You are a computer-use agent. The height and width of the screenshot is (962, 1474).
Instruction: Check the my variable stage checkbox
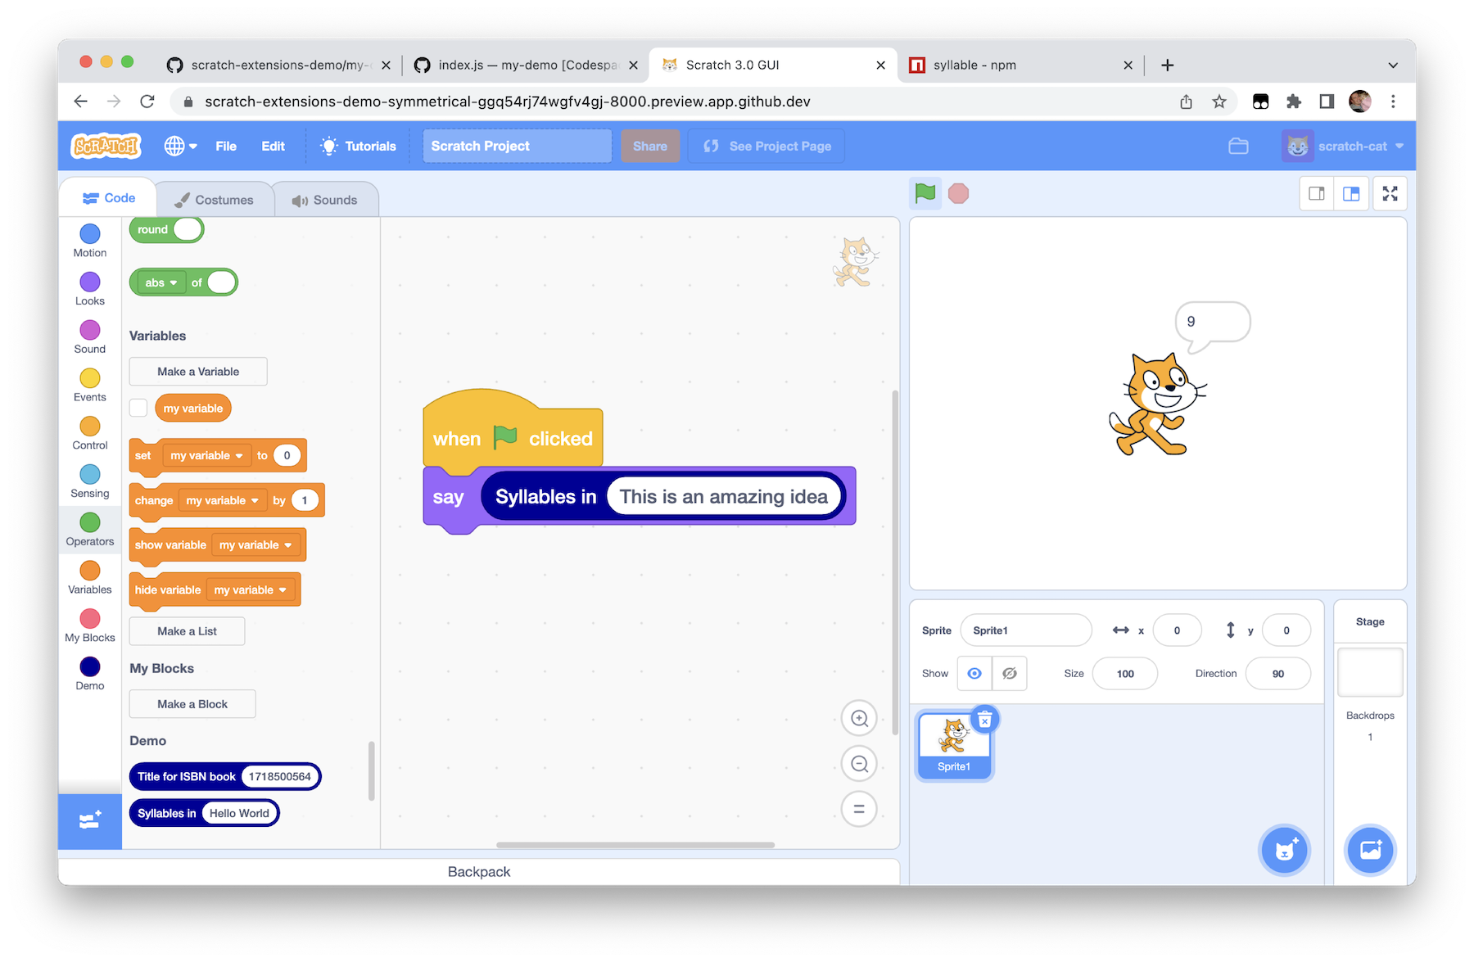click(138, 407)
